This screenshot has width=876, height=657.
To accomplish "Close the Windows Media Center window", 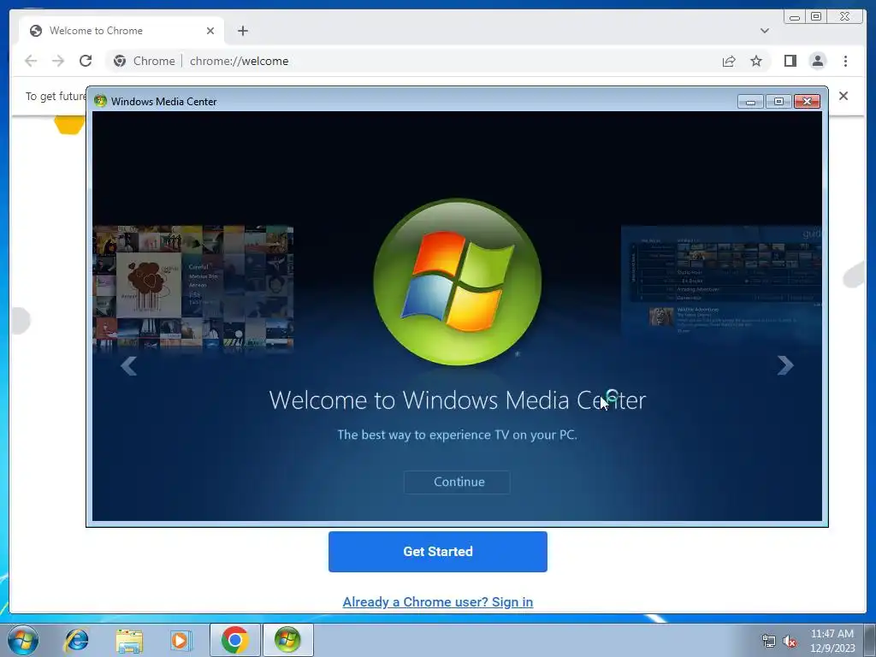I will click(x=807, y=102).
